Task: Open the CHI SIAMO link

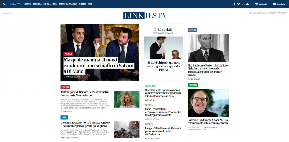Action: click(253, 13)
